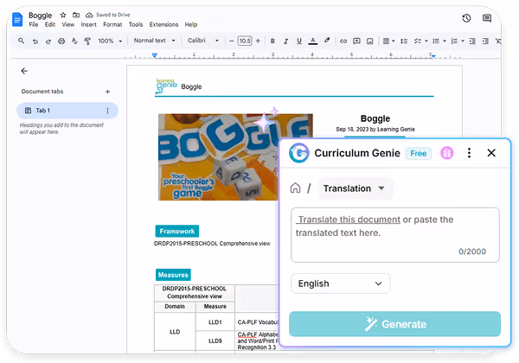This screenshot has height=363, width=519.
Task: Open version history clock icon
Action: pos(466,18)
